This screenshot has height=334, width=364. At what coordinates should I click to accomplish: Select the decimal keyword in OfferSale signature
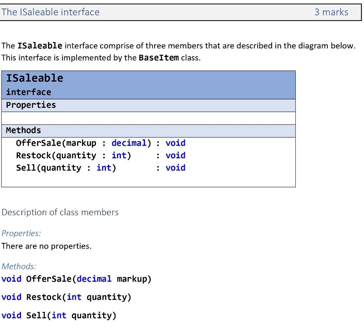pos(129,143)
